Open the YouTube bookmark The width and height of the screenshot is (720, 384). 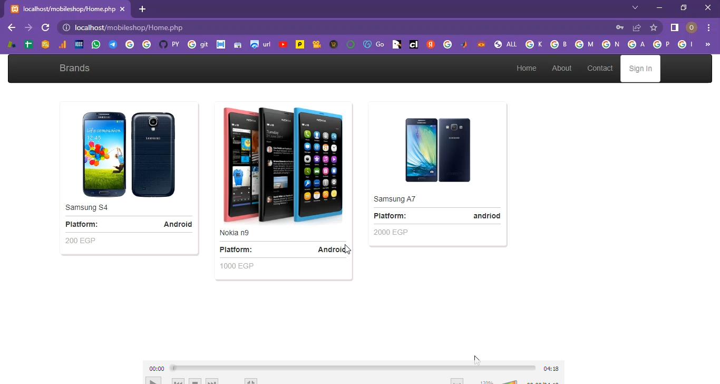point(283,45)
